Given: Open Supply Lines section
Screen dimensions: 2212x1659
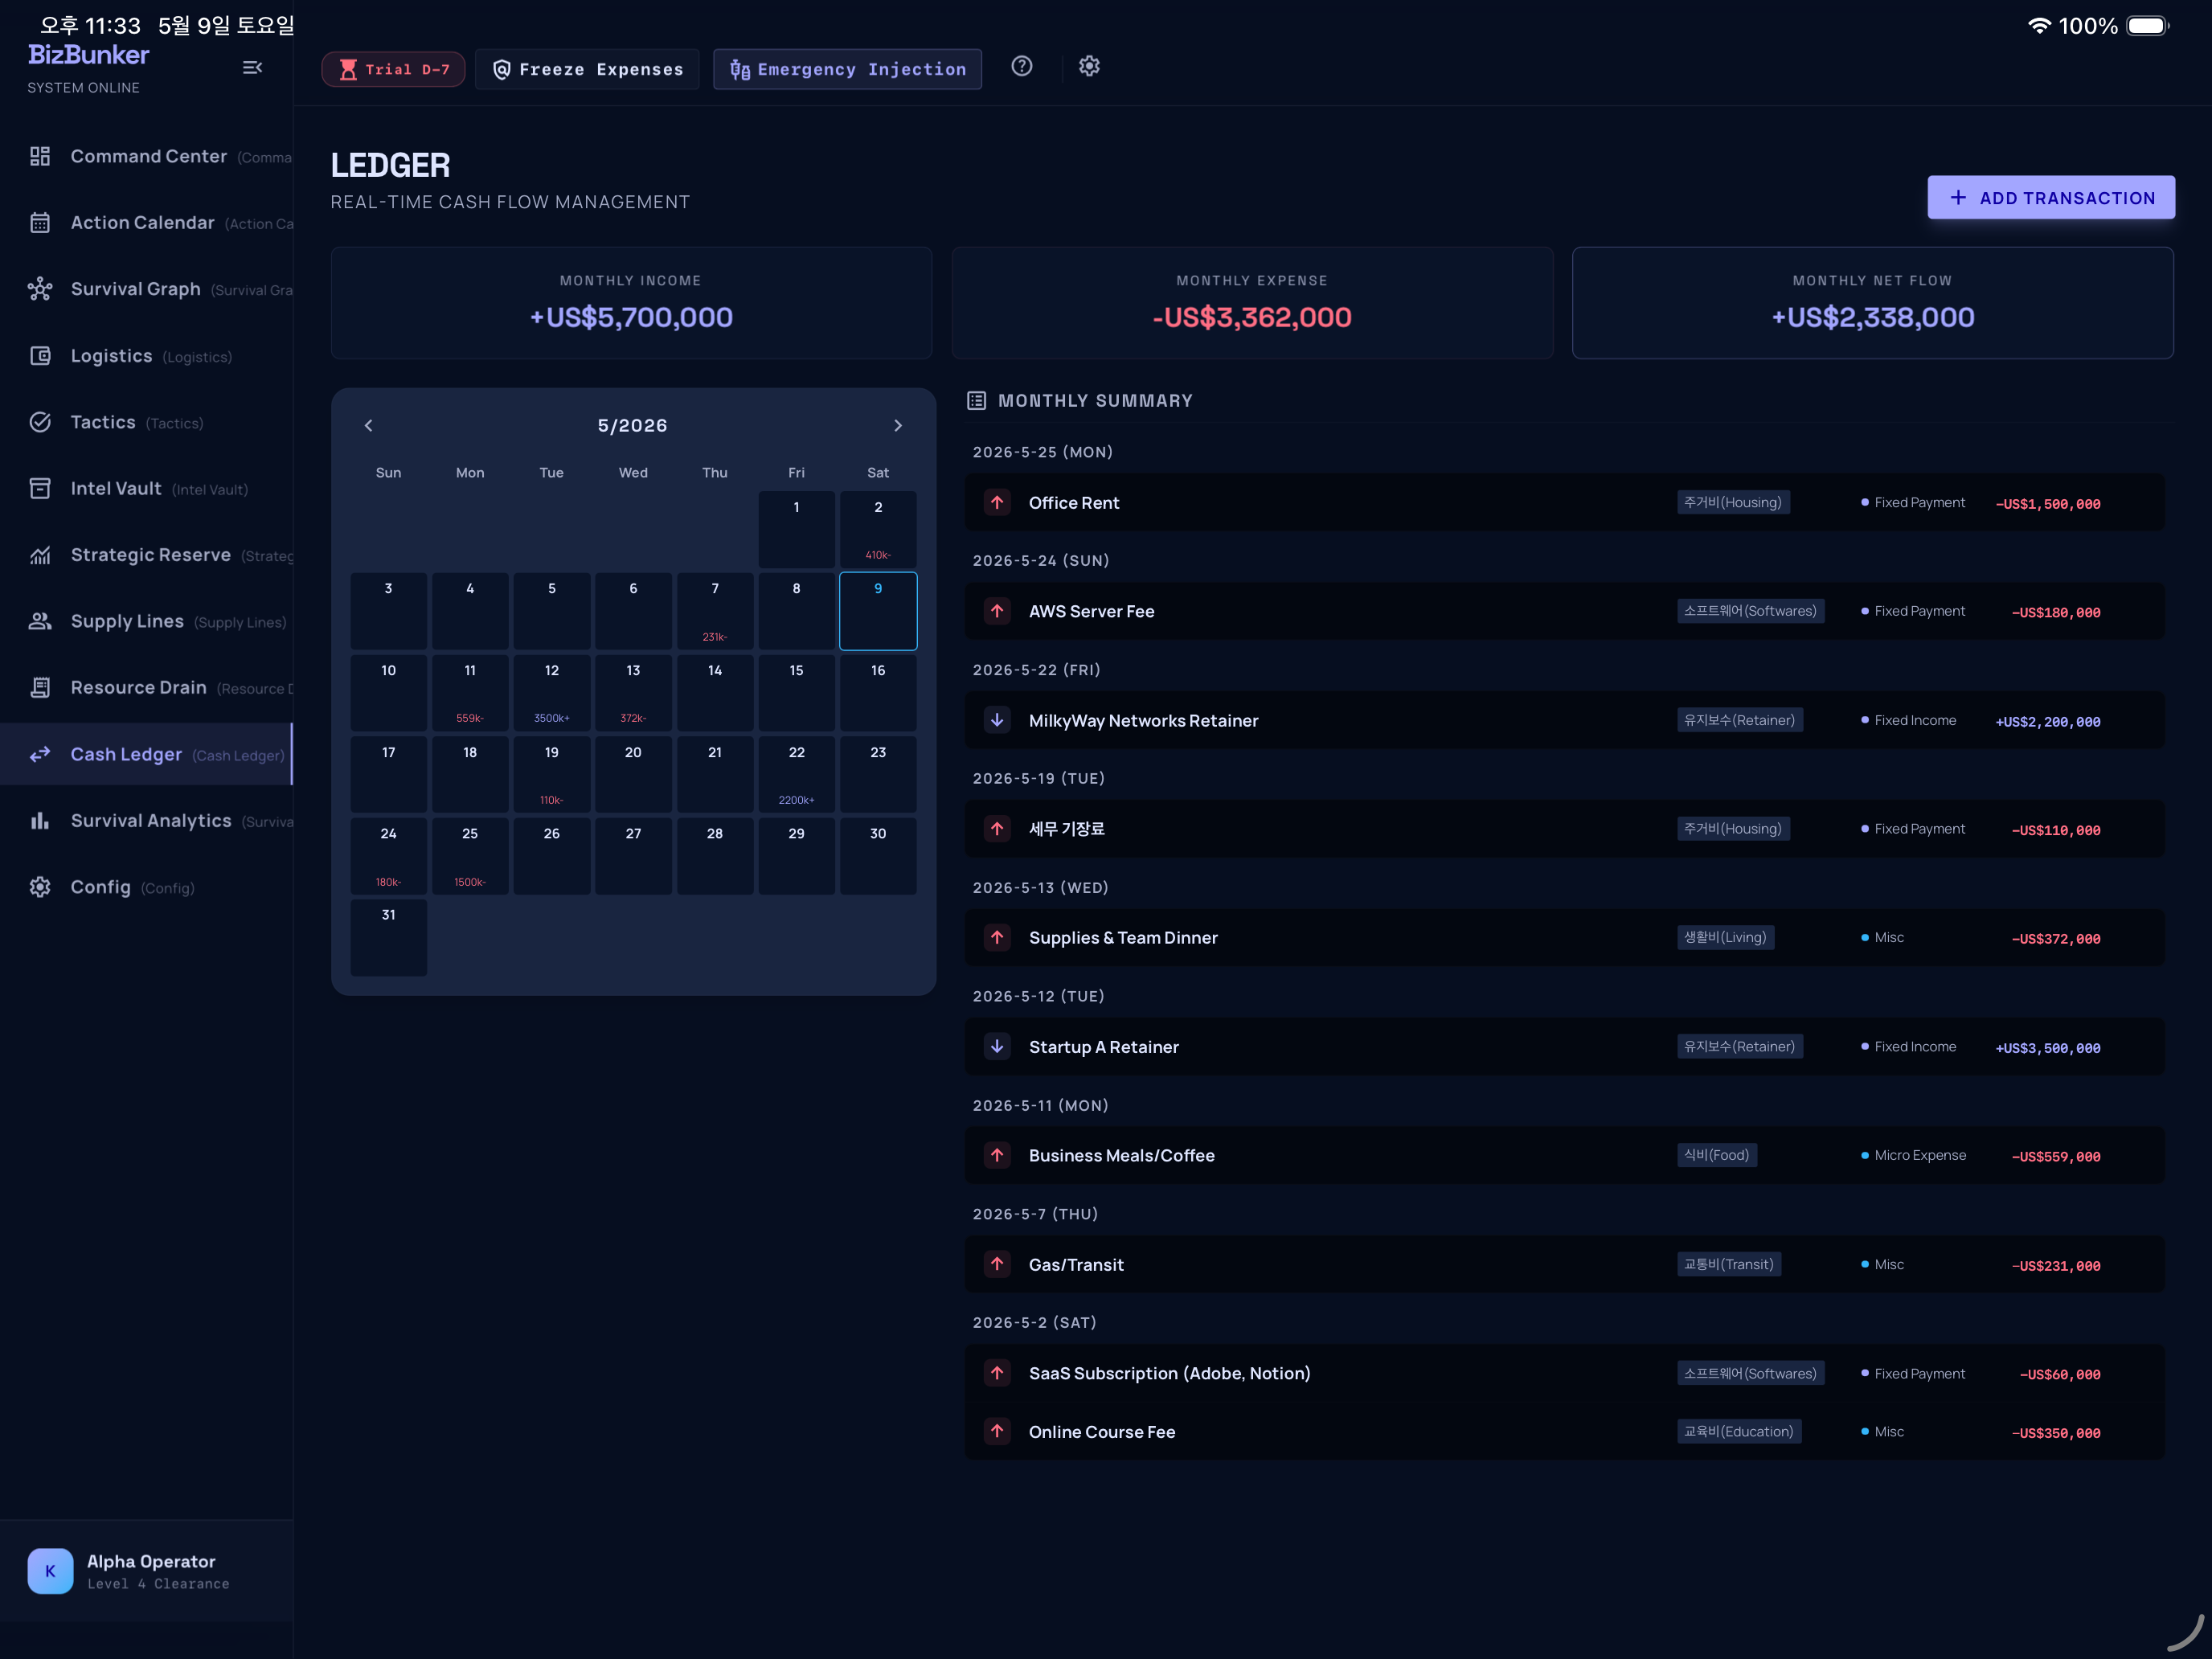Looking at the screenshot, I should click(x=147, y=621).
